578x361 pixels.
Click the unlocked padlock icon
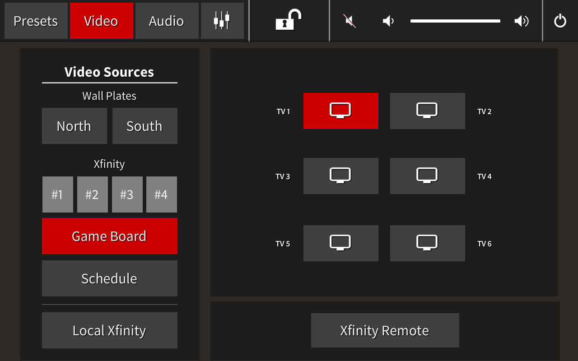[289, 20]
